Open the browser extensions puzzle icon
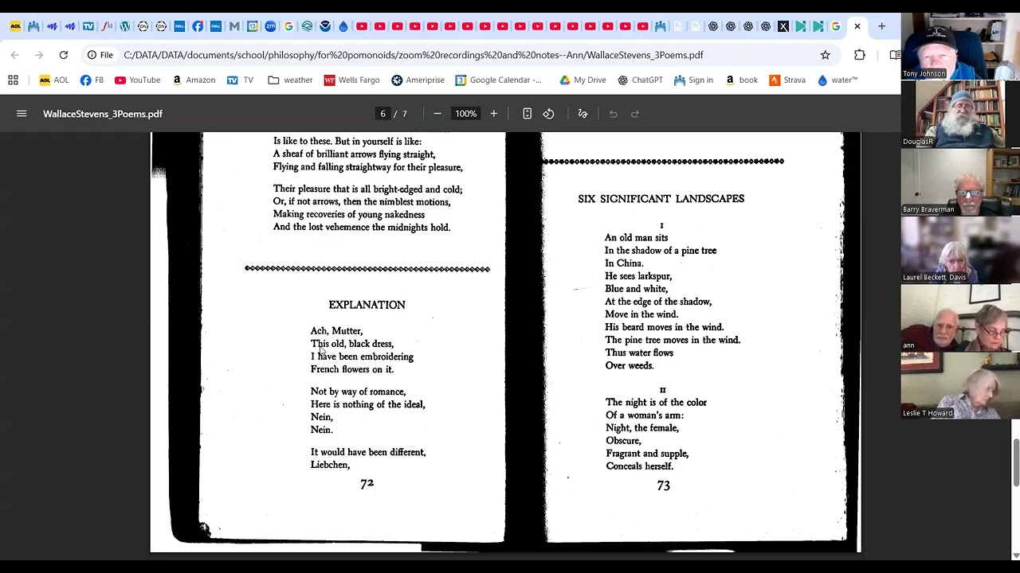Image resolution: width=1020 pixels, height=573 pixels. click(x=860, y=55)
